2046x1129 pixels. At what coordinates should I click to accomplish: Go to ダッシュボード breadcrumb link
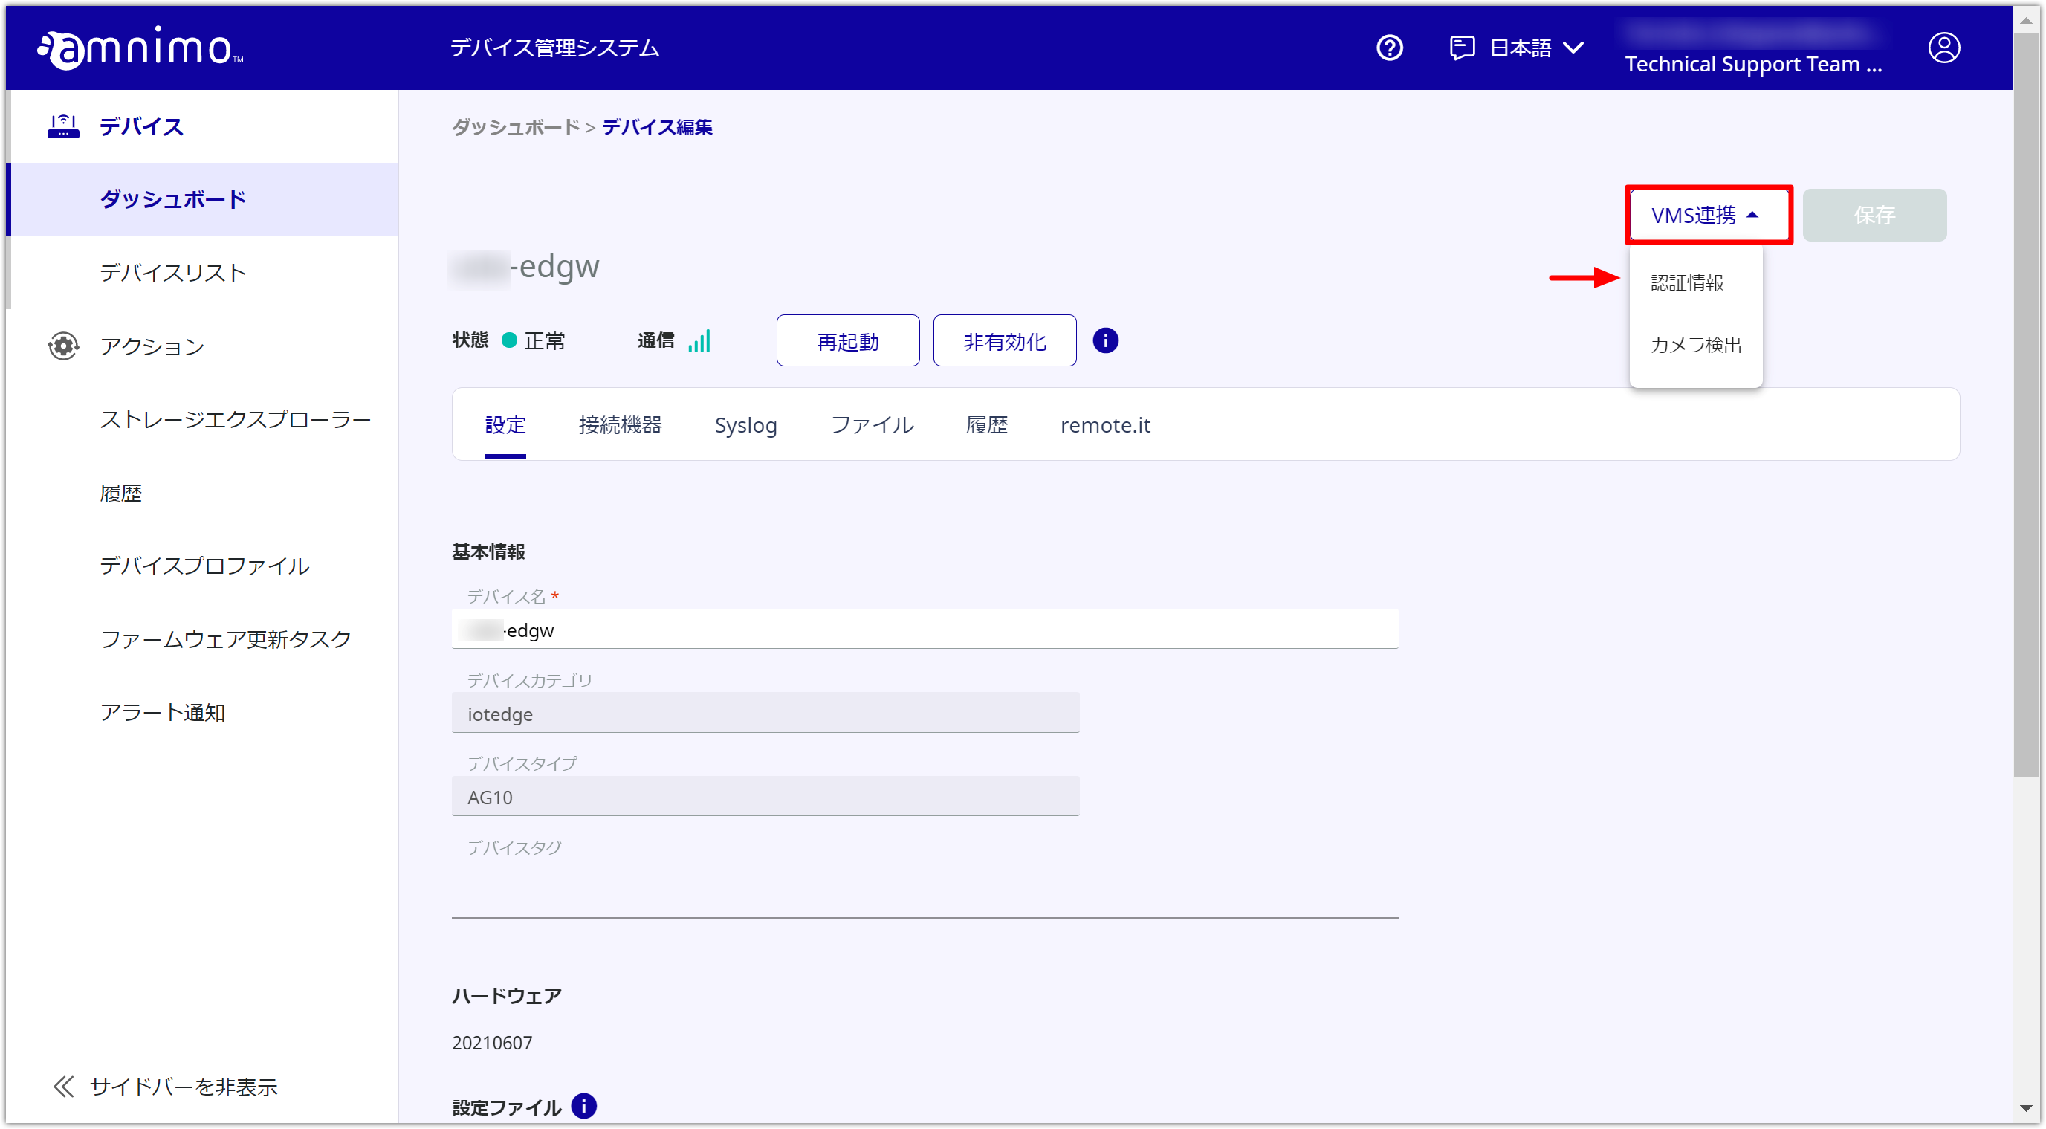pos(516,127)
